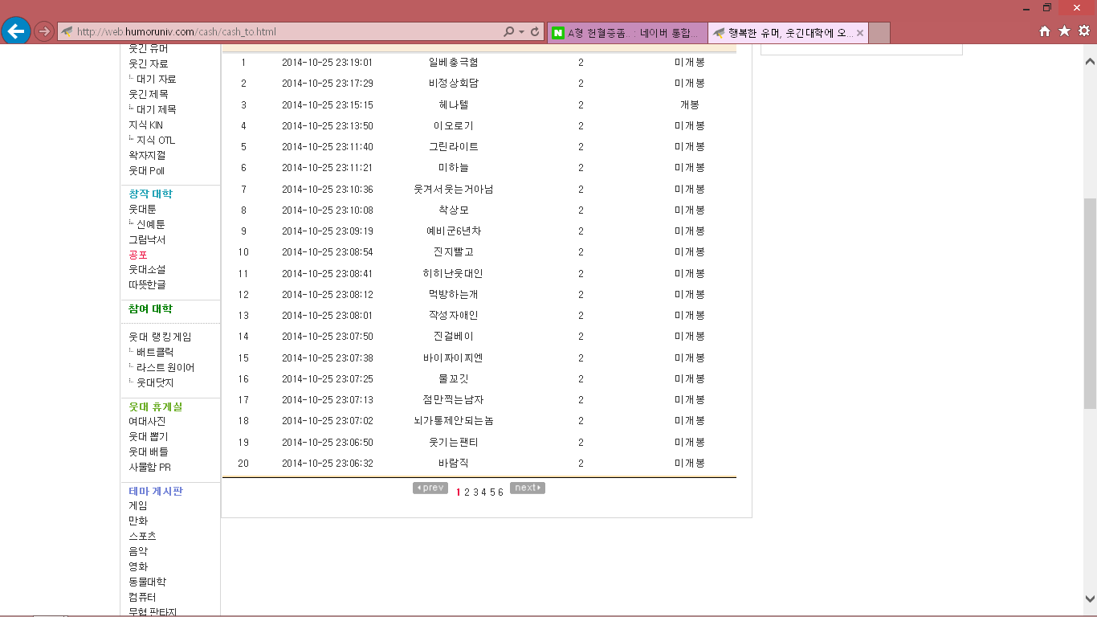Viewport: 1097px width, 617px height.
Task: Open Favorites star icon
Action: pos(1064,31)
